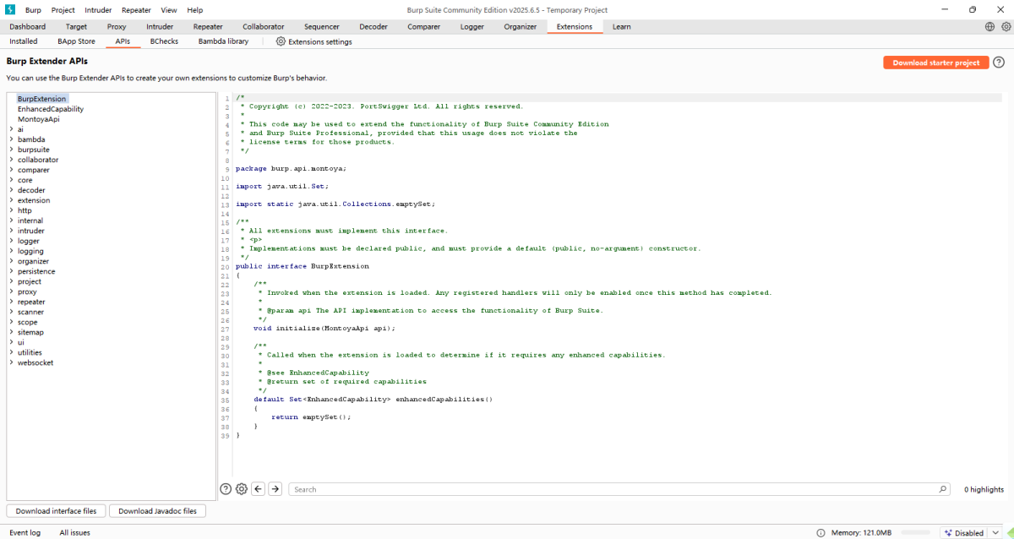Open the search help question mark icon
The height and width of the screenshot is (539, 1014).
pyautogui.click(x=226, y=488)
